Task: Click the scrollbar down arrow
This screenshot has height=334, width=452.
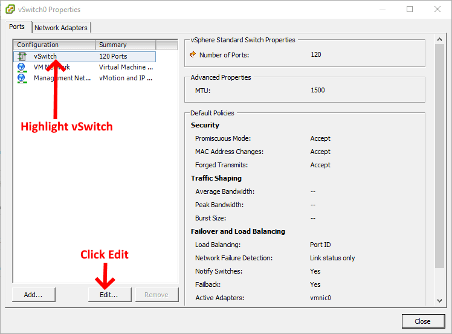Action: point(439,301)
